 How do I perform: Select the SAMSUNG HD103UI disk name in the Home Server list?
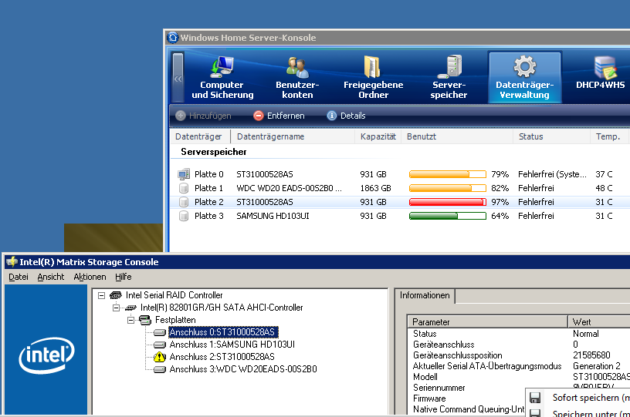273,216
